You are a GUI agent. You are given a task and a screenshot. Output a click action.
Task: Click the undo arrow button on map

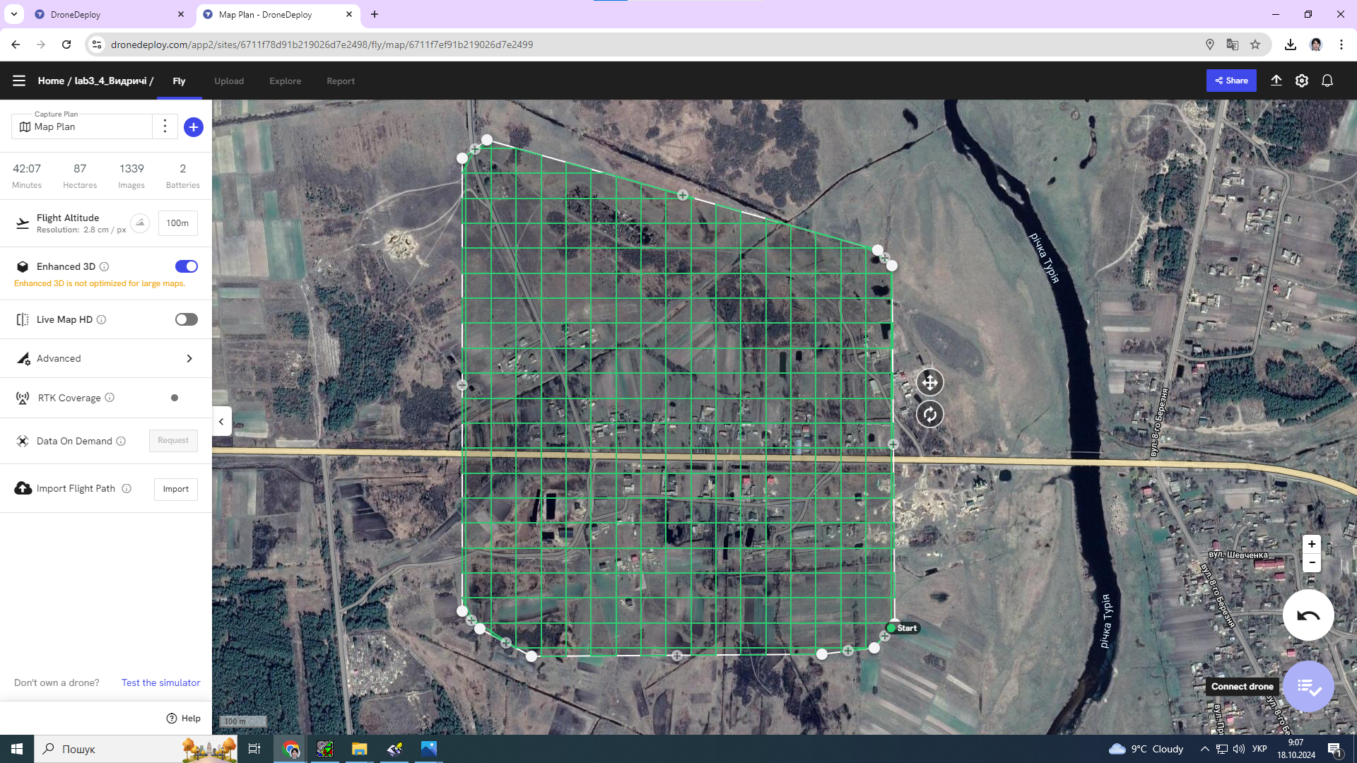point(1308,615)
